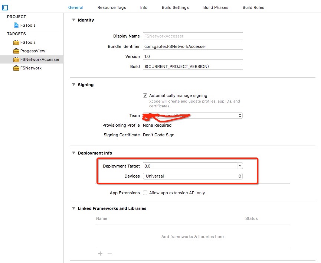Enable Allow app extension API only
Screen dimensions: 321x263
click(x=145, y=193)
